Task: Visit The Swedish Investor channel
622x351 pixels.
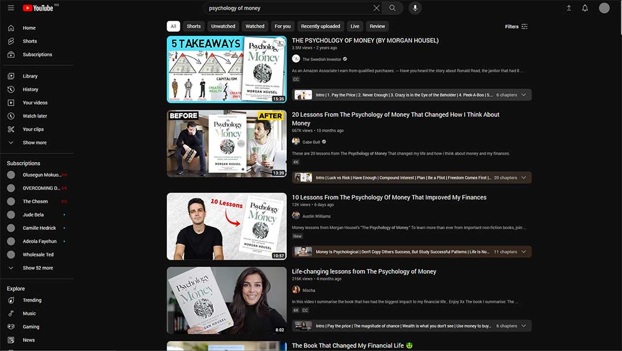Action: (x=322, y=59)
